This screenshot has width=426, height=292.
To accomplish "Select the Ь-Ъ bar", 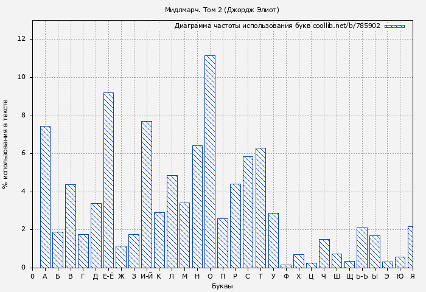I will (x=361, y=248).
